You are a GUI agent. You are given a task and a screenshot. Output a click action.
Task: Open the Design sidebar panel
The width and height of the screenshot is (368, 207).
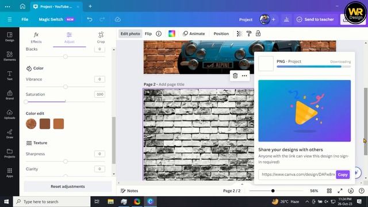[x=10, y=37]
